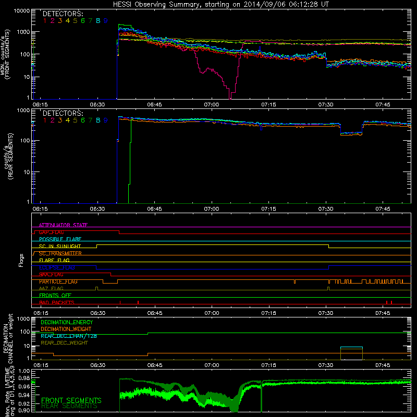Click the REAR_DEC_WEIGHT legend entry
This screenshot has width=417, height=417.
[64, 343]
